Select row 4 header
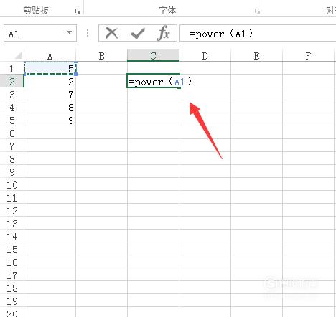336x317 pixels. [11, 108]
